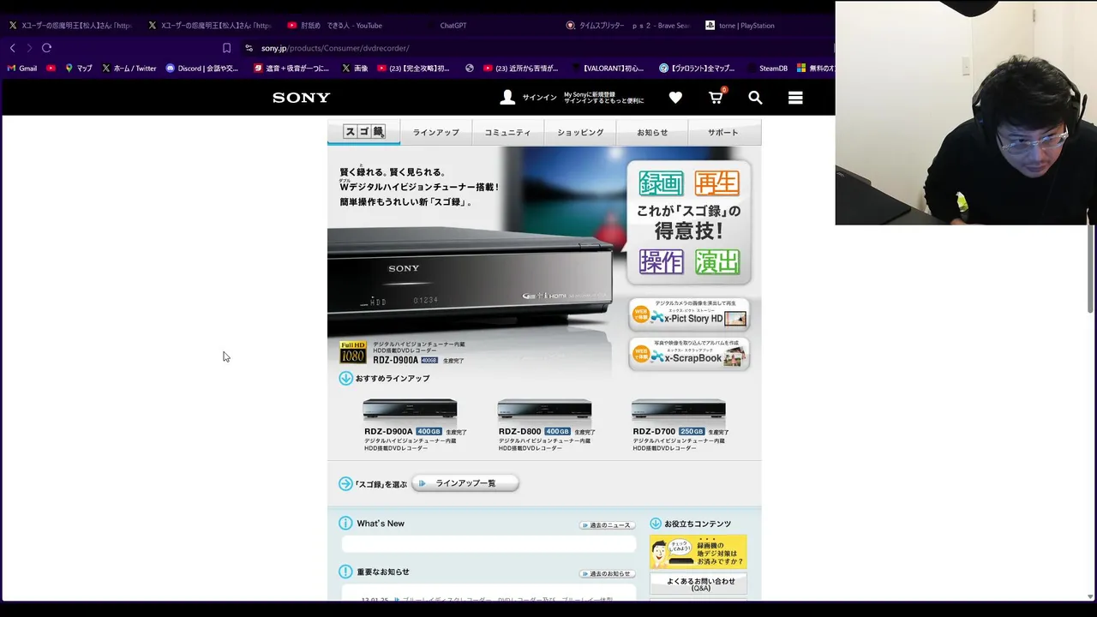
Task: Select the スゴ録 tab
Action: pyautogui.click(x=364, y=132)
